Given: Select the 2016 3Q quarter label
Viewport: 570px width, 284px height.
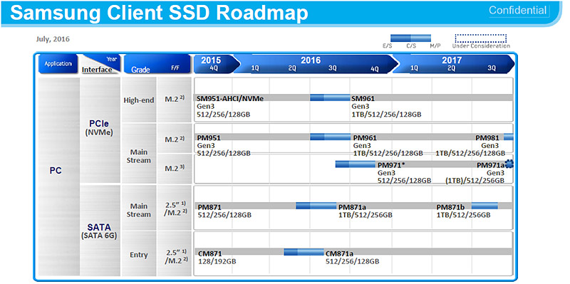Looking at the screenshot, I should click(x=332, y=68).
